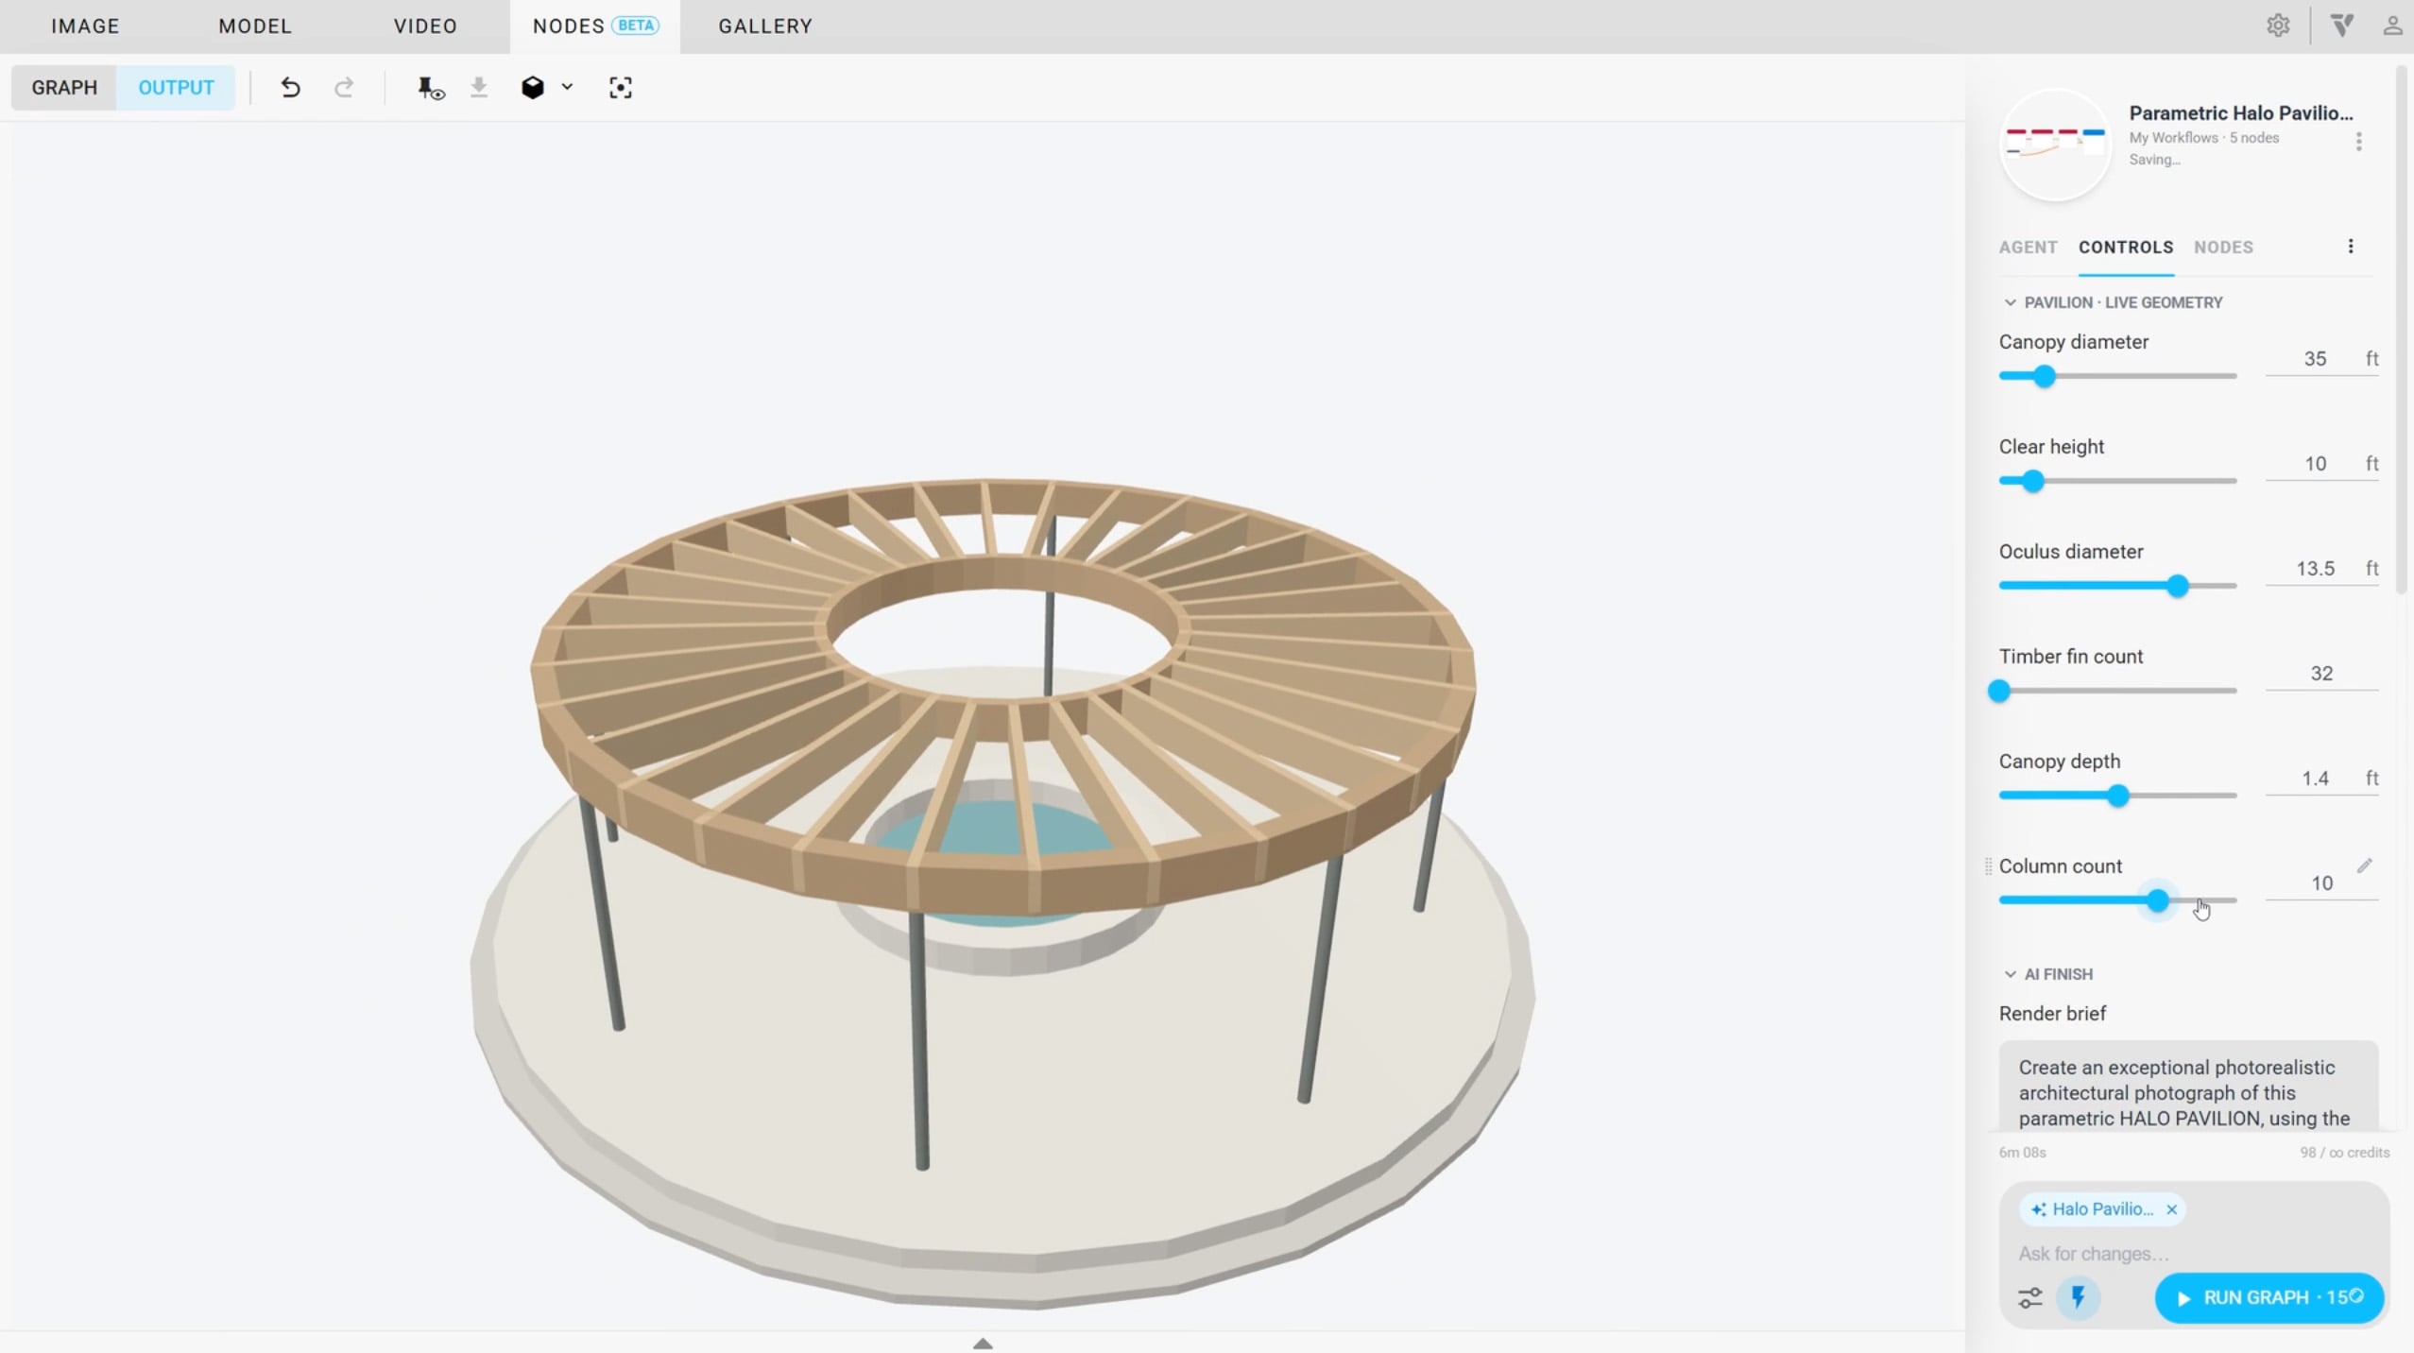Switch to the NODES panel tab
Viewport: 2414px width, 1353px height.
coord(2223,247)
